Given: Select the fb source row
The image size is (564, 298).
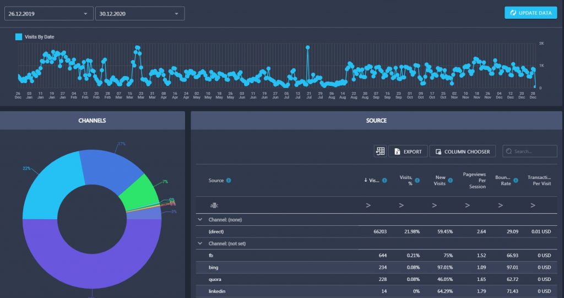Looking at the screenshot, I should 377,256.
